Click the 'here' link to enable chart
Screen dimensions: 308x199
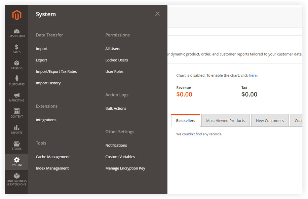252,75
